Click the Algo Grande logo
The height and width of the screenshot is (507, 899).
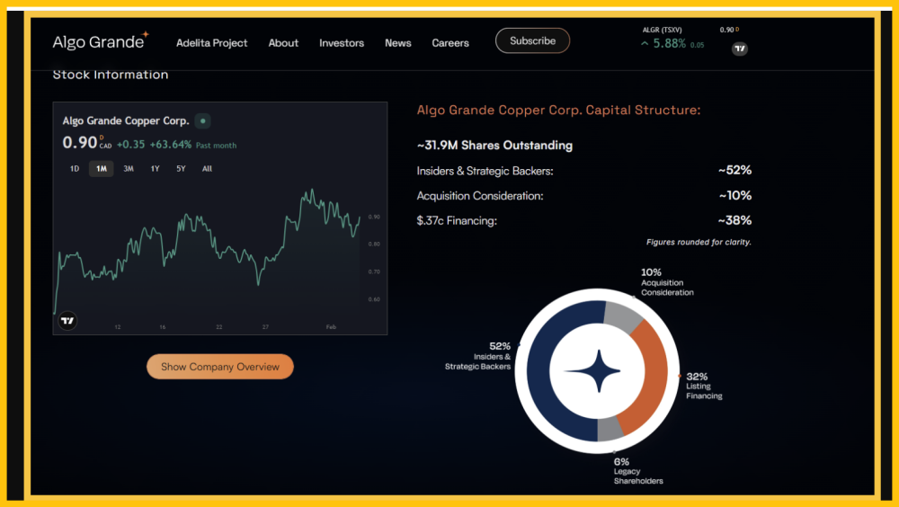(x=100, y=41)
